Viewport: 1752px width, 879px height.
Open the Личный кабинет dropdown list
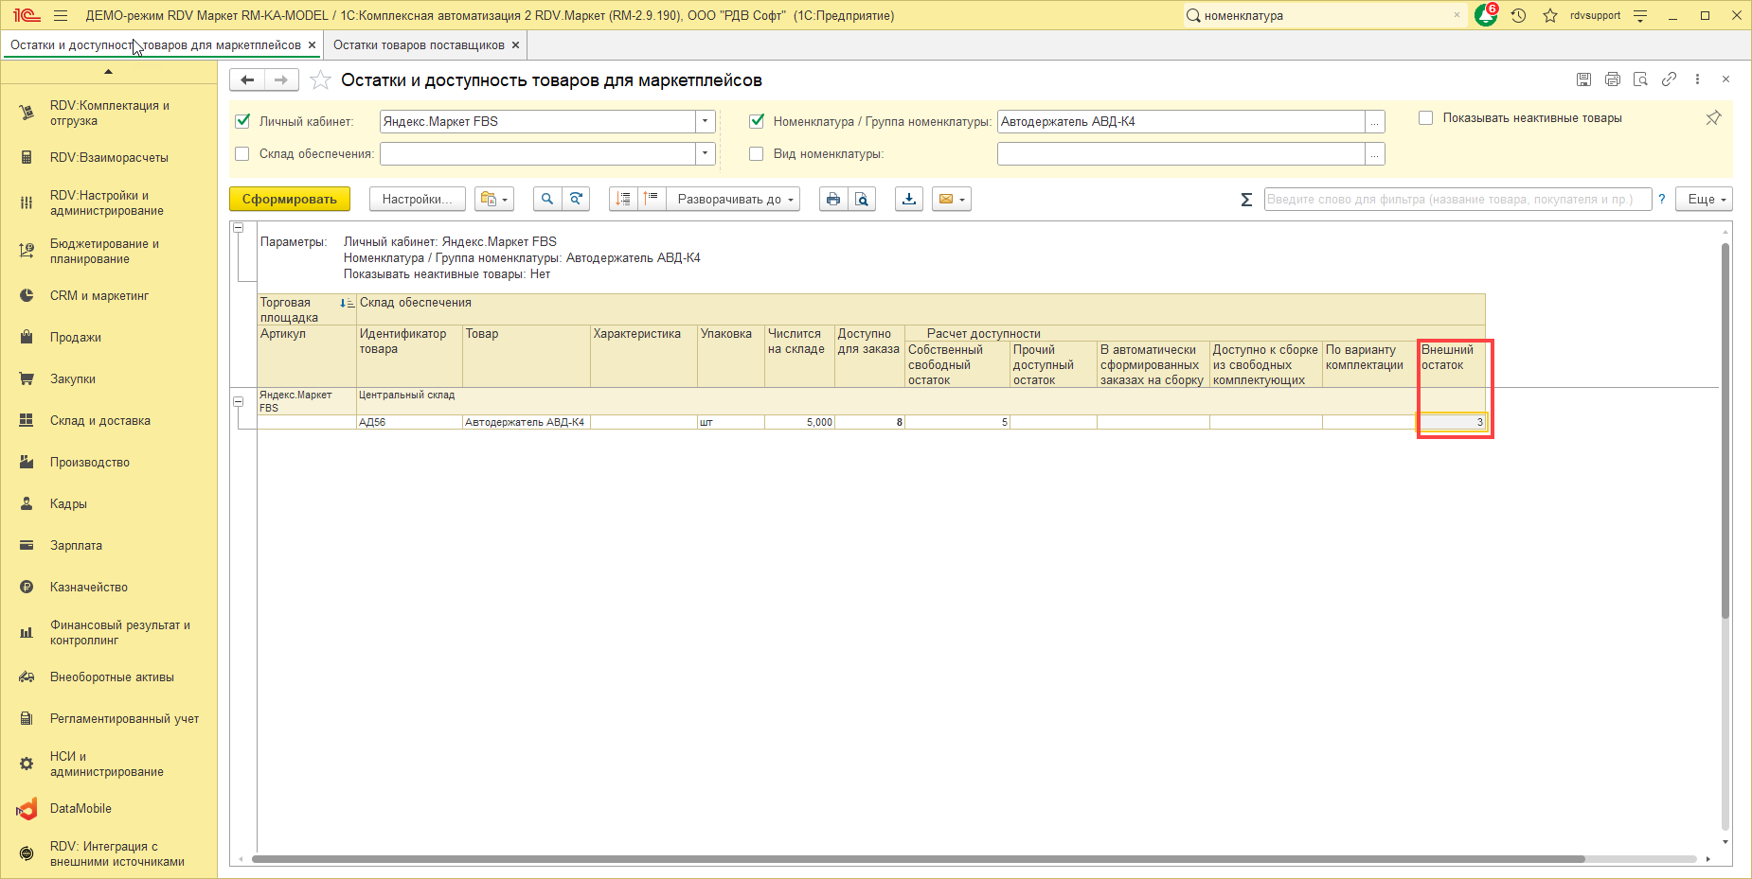click(x=705, y=121)
